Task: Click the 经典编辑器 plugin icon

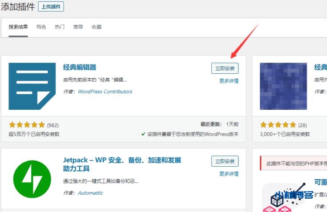Action: (36, 86)
